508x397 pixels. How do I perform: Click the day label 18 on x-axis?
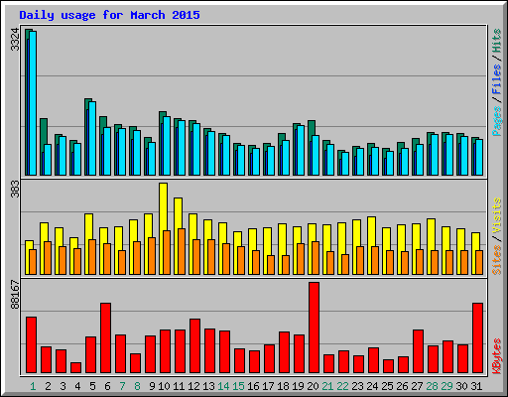[x=283, y=386]
